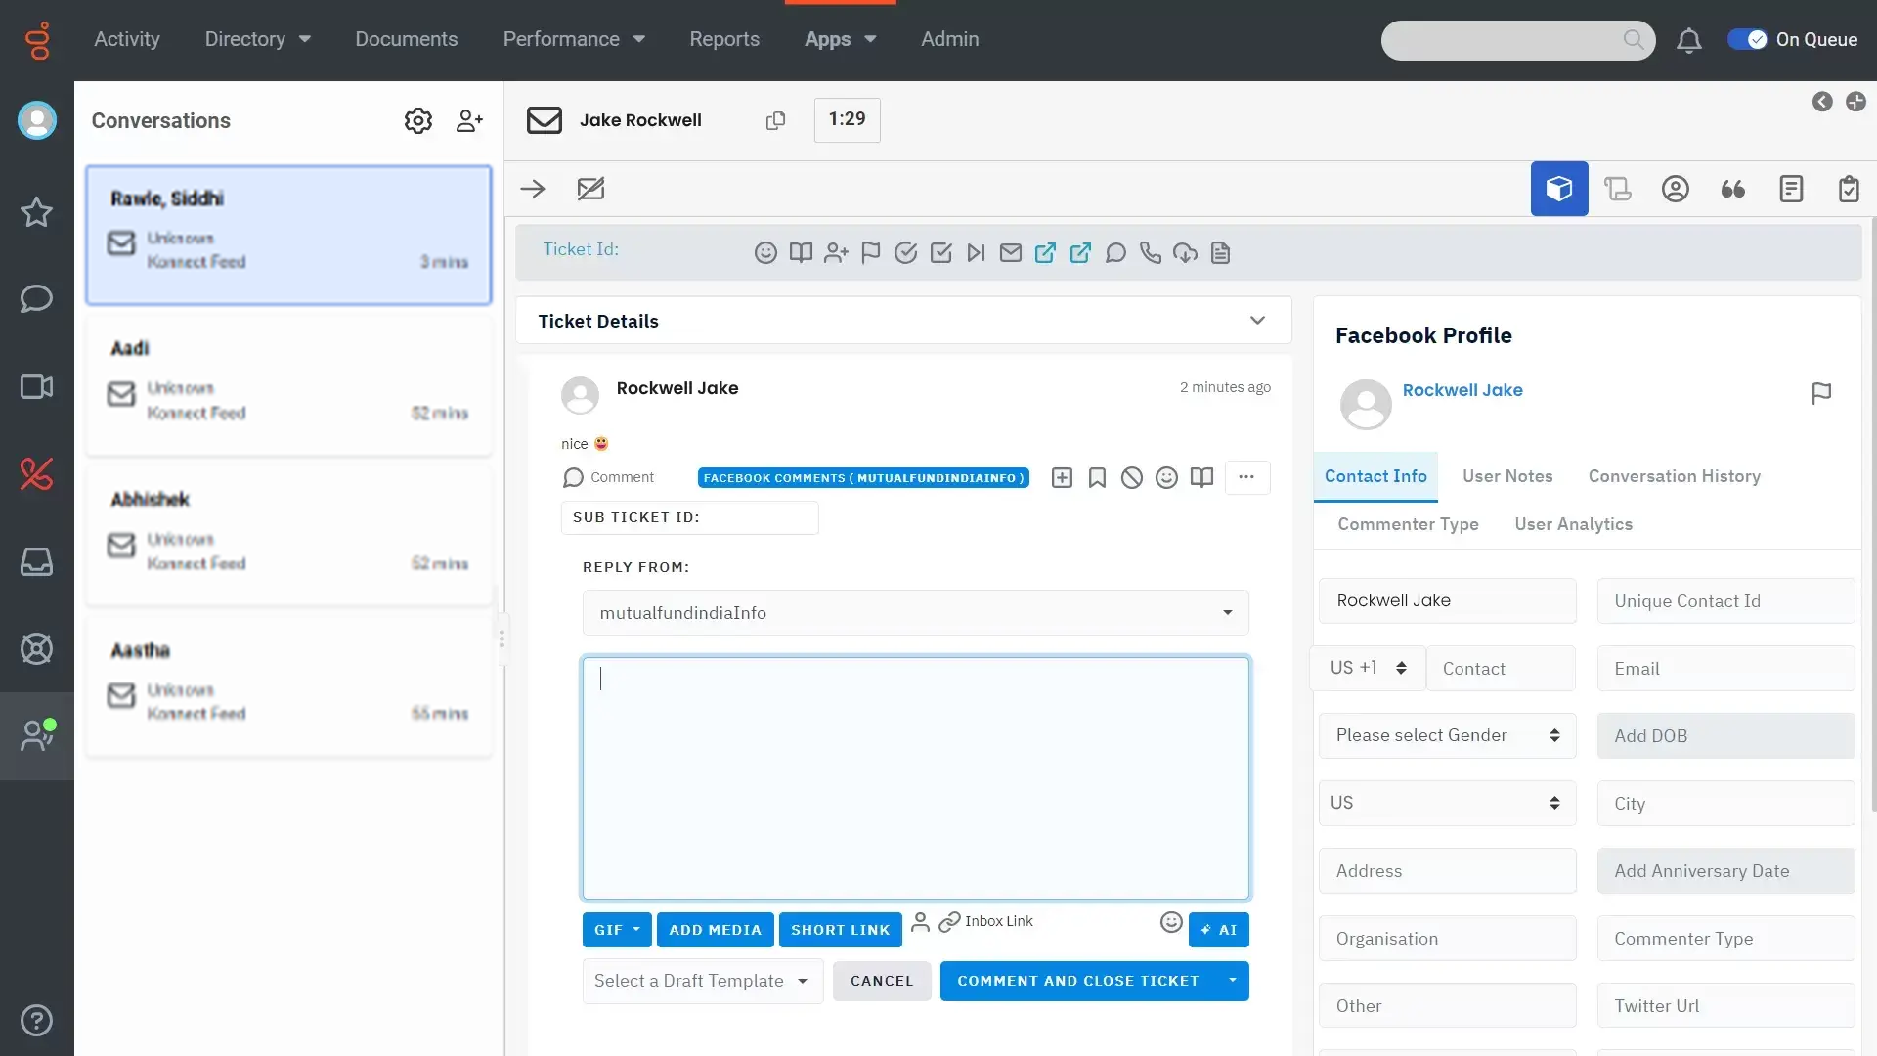Open the Please select Gender dropdown

(1447, 735)
